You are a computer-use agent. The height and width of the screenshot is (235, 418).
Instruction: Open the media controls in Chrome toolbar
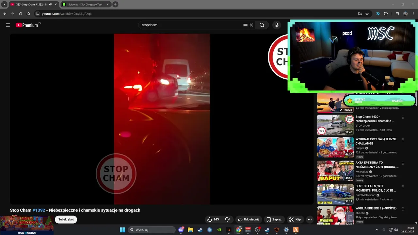click(x=397, y=14)
